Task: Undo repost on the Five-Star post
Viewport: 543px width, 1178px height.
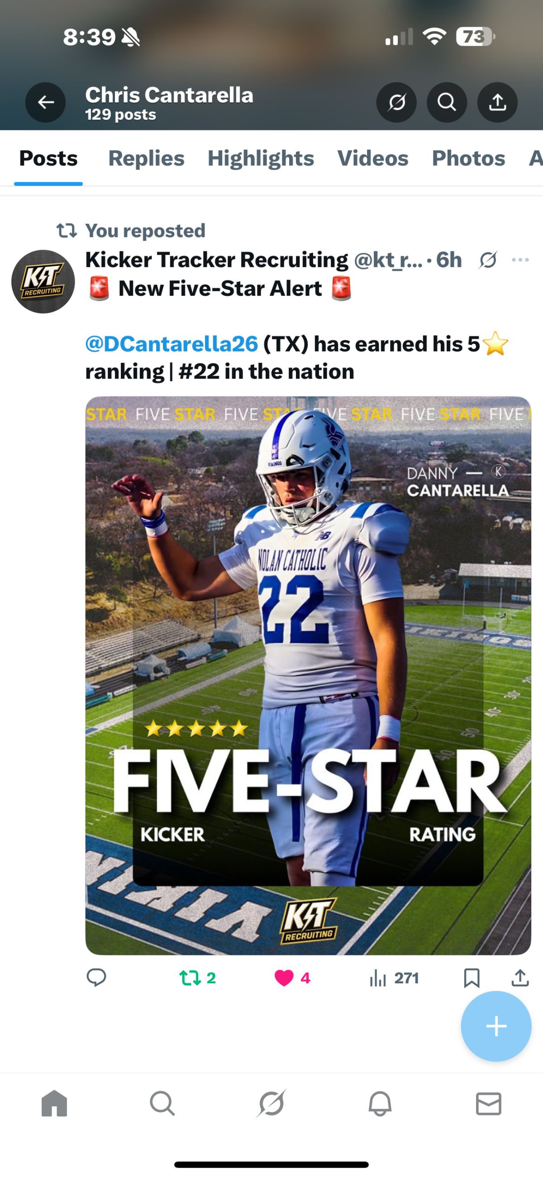Action: click(190, 978)
